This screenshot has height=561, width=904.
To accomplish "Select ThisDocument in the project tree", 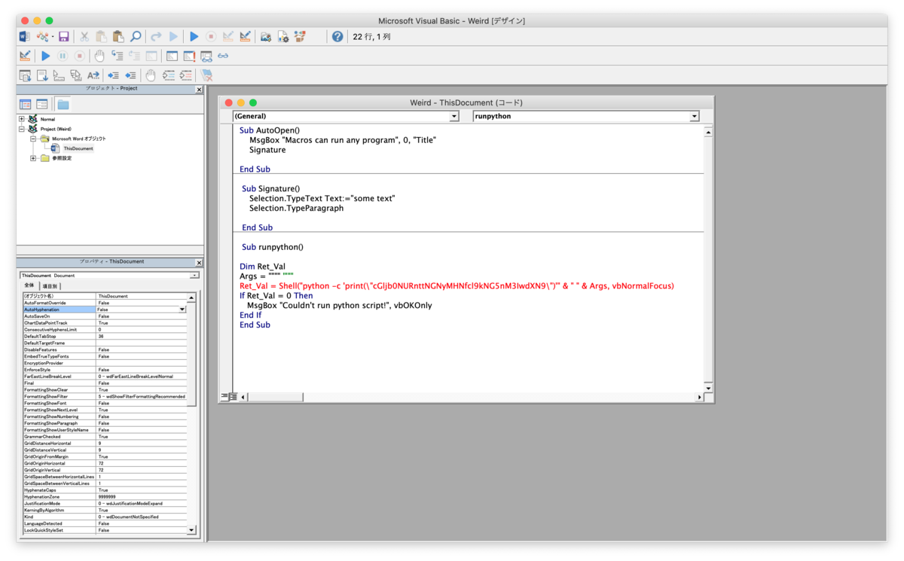I will click(78, 148).
